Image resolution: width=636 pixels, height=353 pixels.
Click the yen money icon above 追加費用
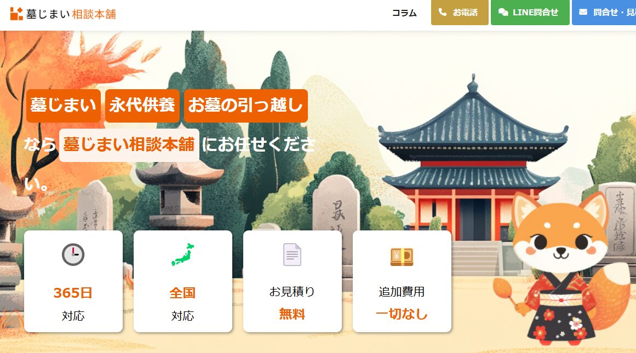click(402, 257)
